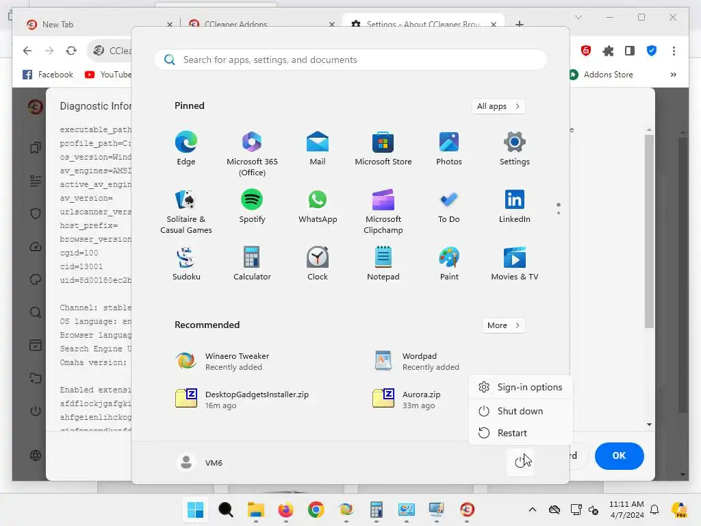Launch the Paint app
701x526 pixels.
449,264
